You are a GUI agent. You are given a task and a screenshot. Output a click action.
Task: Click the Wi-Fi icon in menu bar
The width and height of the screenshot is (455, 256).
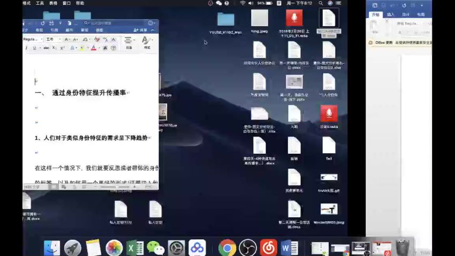point(242,3)
